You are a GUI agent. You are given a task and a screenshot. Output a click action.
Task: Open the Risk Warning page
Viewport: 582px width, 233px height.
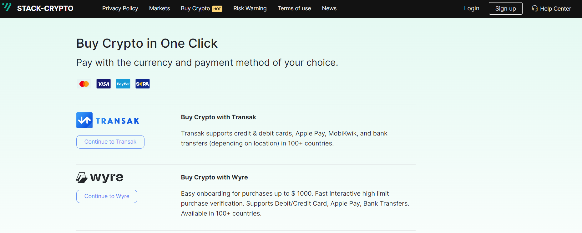pyautogui.click(x=250, y=8)
